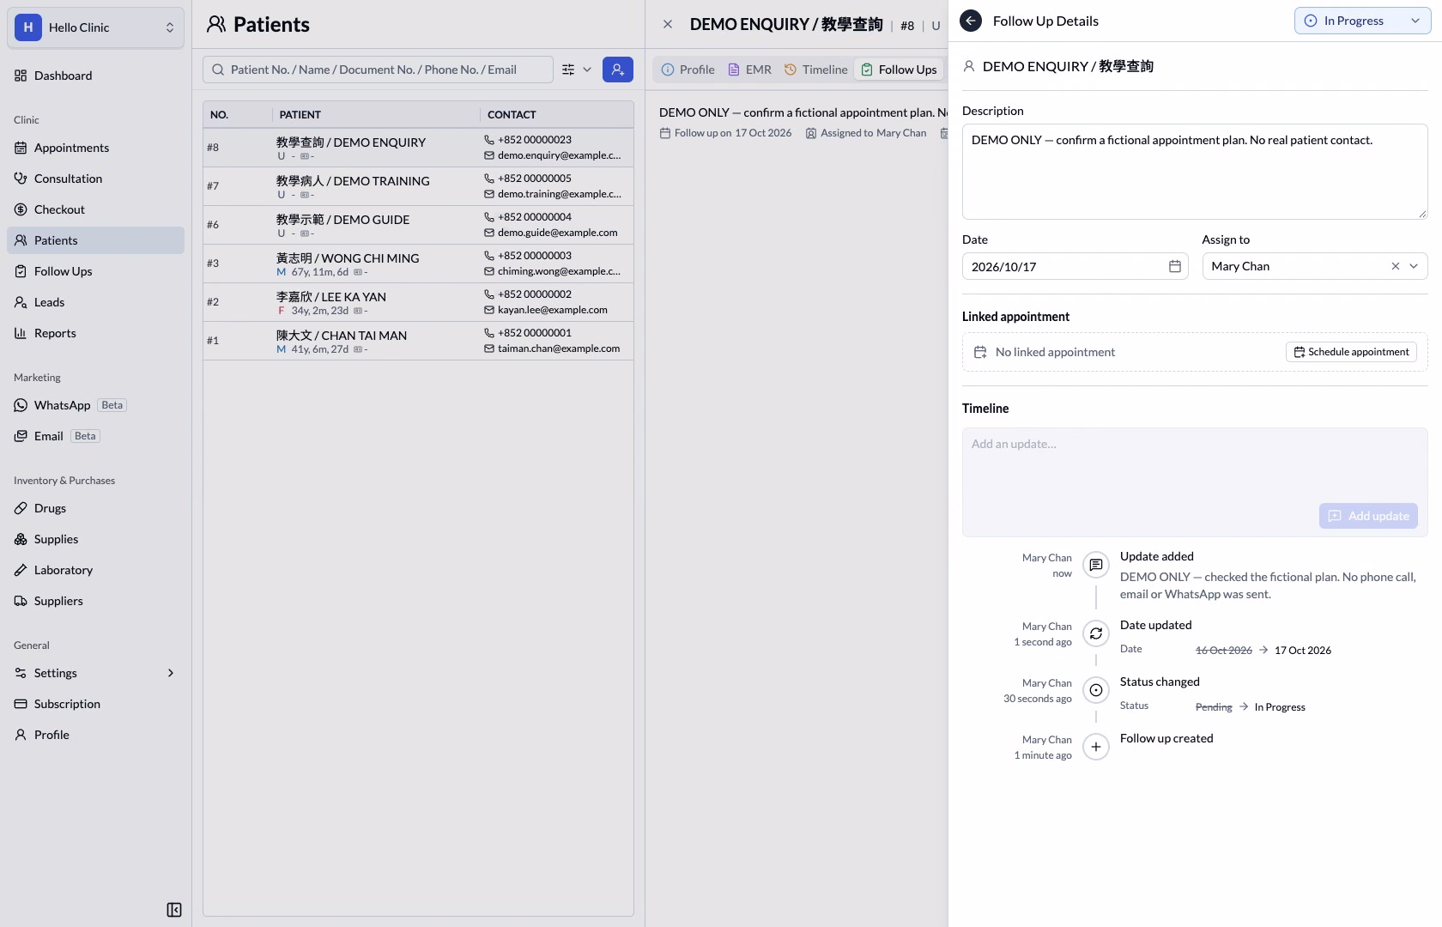Select patient row LEE KA YAN
This screenshot has height=927, width=1442.
(x=418, y=302)
